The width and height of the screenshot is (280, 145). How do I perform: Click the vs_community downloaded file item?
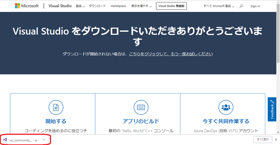[x=24, y=140]
